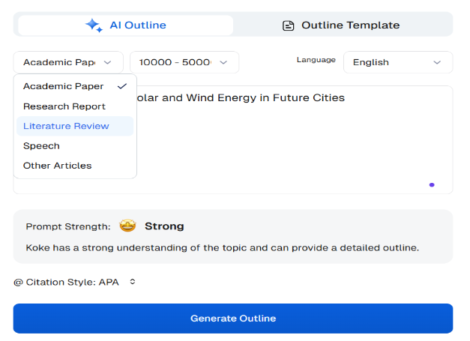Collapse the Academic Paper type dropdown
470x341 pixels.
(x=68, y=62)
